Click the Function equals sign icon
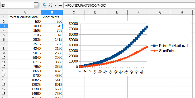The image size is (195, 98). (x=60, y=5)
